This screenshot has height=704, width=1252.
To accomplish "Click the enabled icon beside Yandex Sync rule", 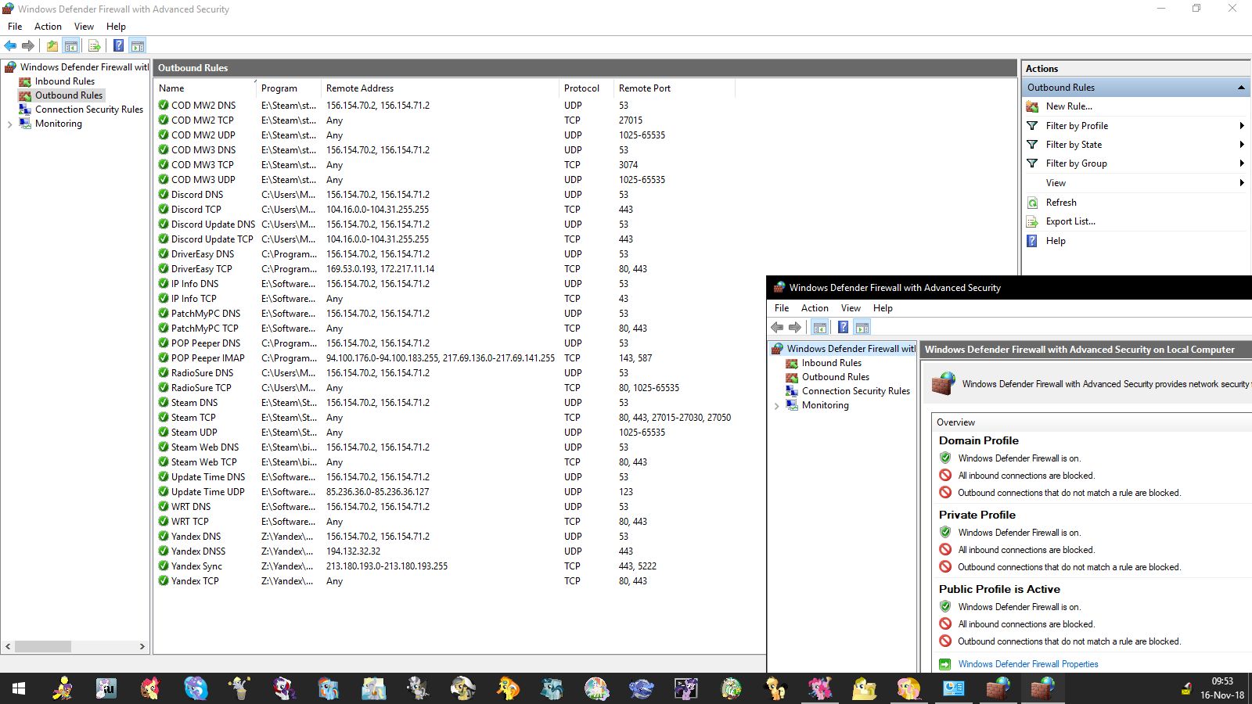I will [x=164, y=566].
